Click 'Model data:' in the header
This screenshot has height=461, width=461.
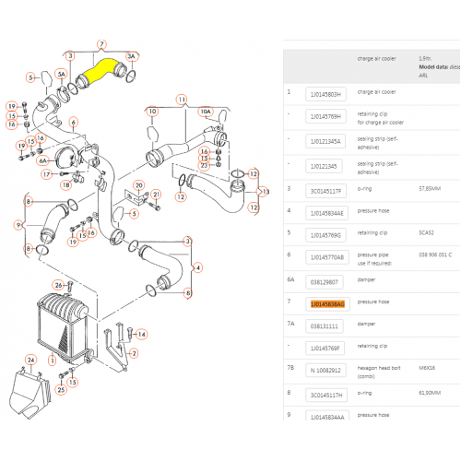[433, 66]
